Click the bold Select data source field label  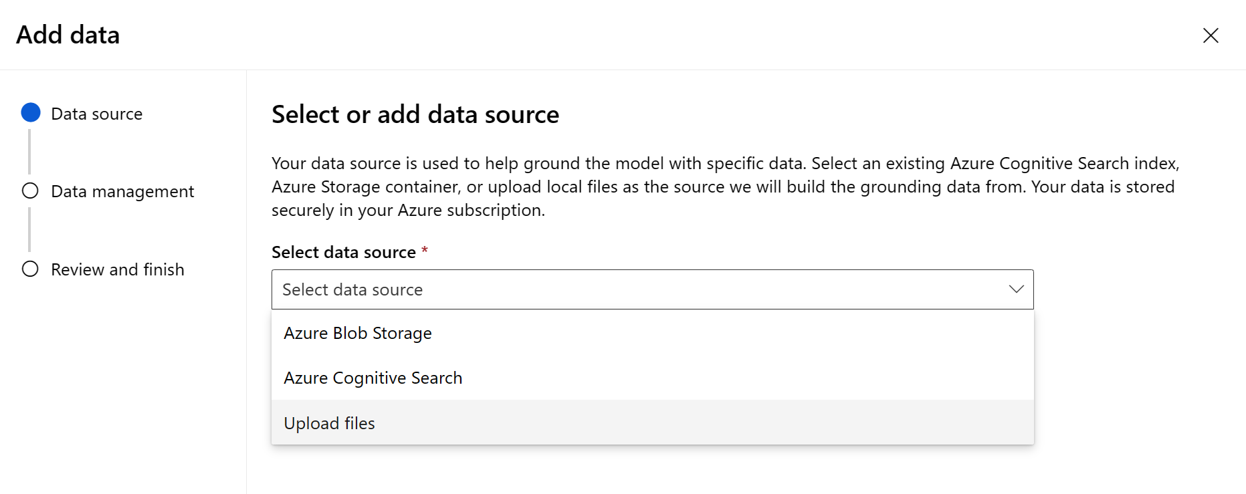tap(344, 253)
